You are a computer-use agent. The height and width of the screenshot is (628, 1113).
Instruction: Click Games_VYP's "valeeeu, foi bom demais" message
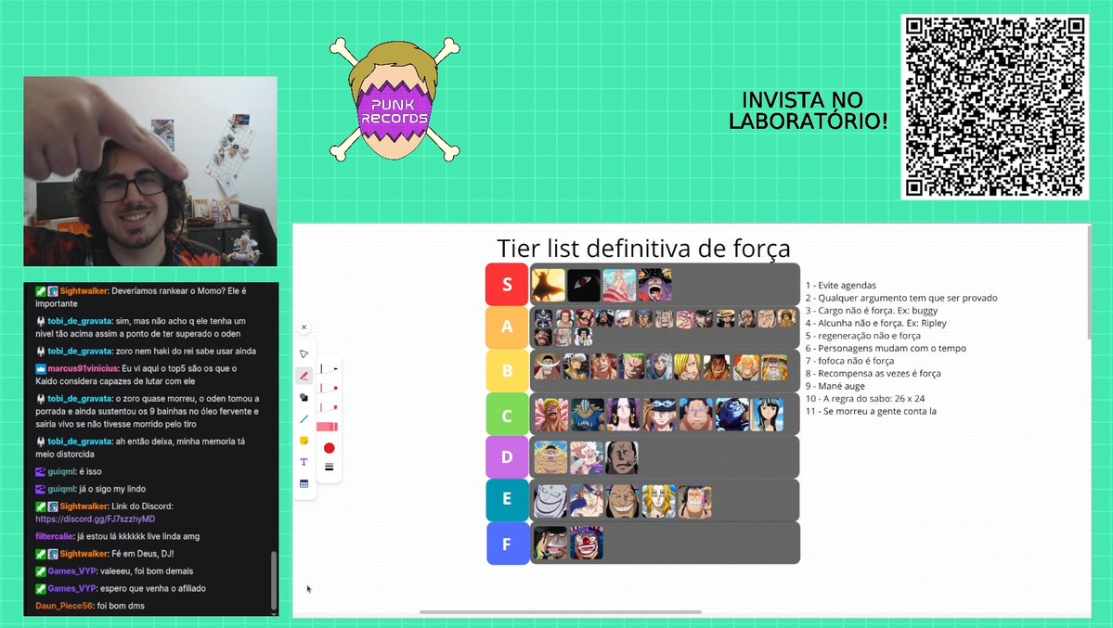(x=147, y=571)
